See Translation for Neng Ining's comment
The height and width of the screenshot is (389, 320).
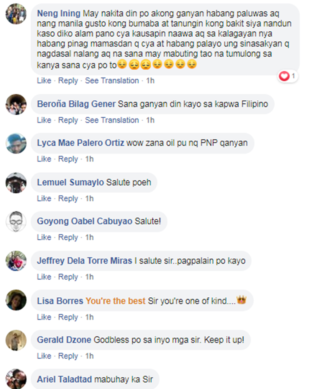(x=112, y=81)
